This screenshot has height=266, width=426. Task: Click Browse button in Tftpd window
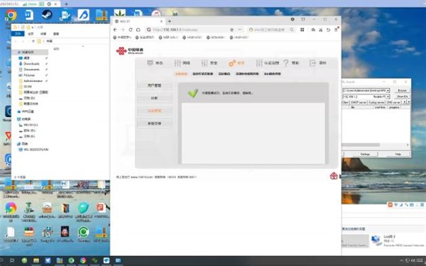click(402, 90)
